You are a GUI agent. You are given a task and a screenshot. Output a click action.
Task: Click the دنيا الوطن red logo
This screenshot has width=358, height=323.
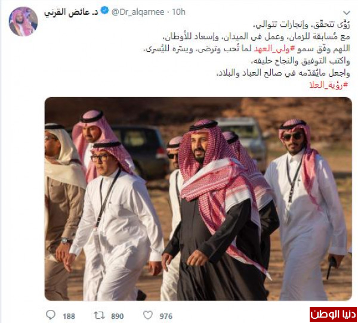(x=334, y=314)
